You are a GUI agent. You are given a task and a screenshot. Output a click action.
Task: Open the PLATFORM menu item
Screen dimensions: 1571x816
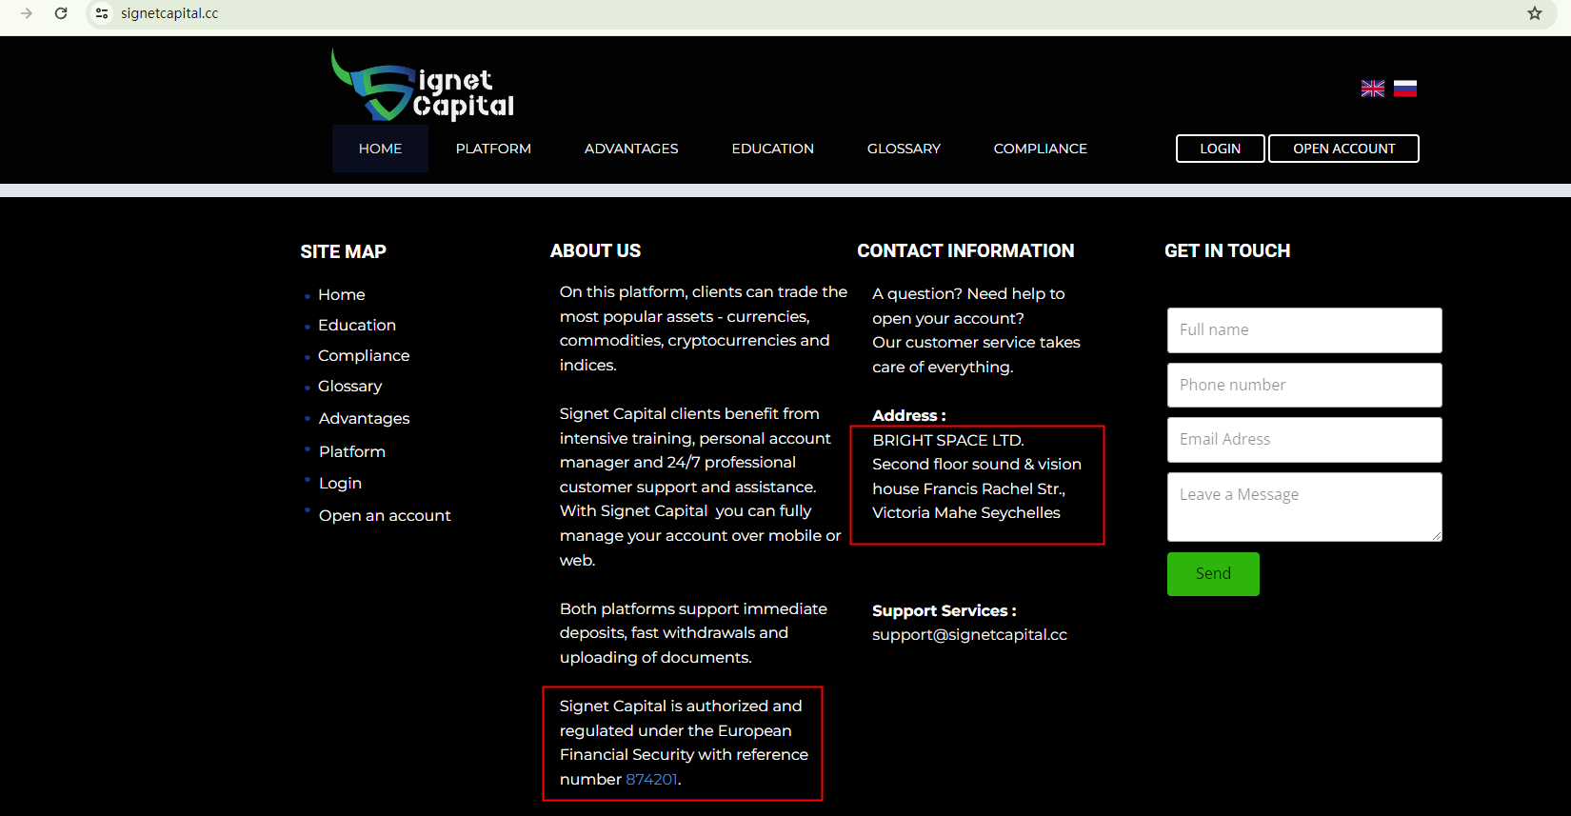(493, 149)
